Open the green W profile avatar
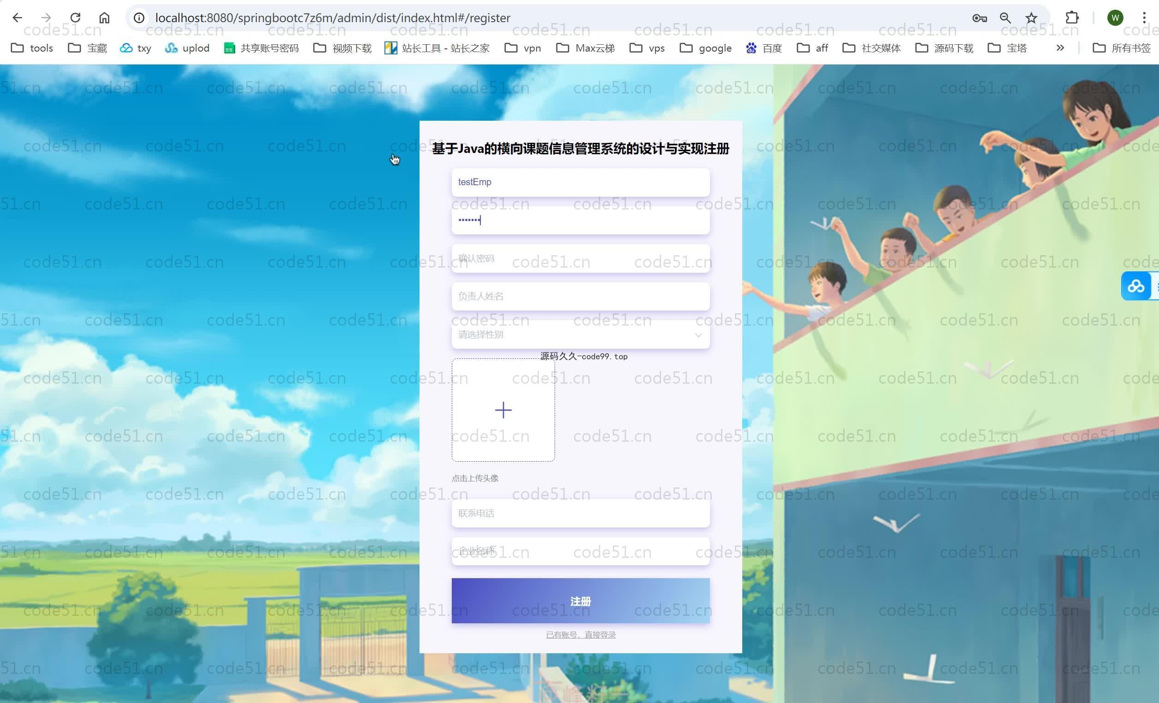This screenshot has width=1159, height=703. 1115,18
